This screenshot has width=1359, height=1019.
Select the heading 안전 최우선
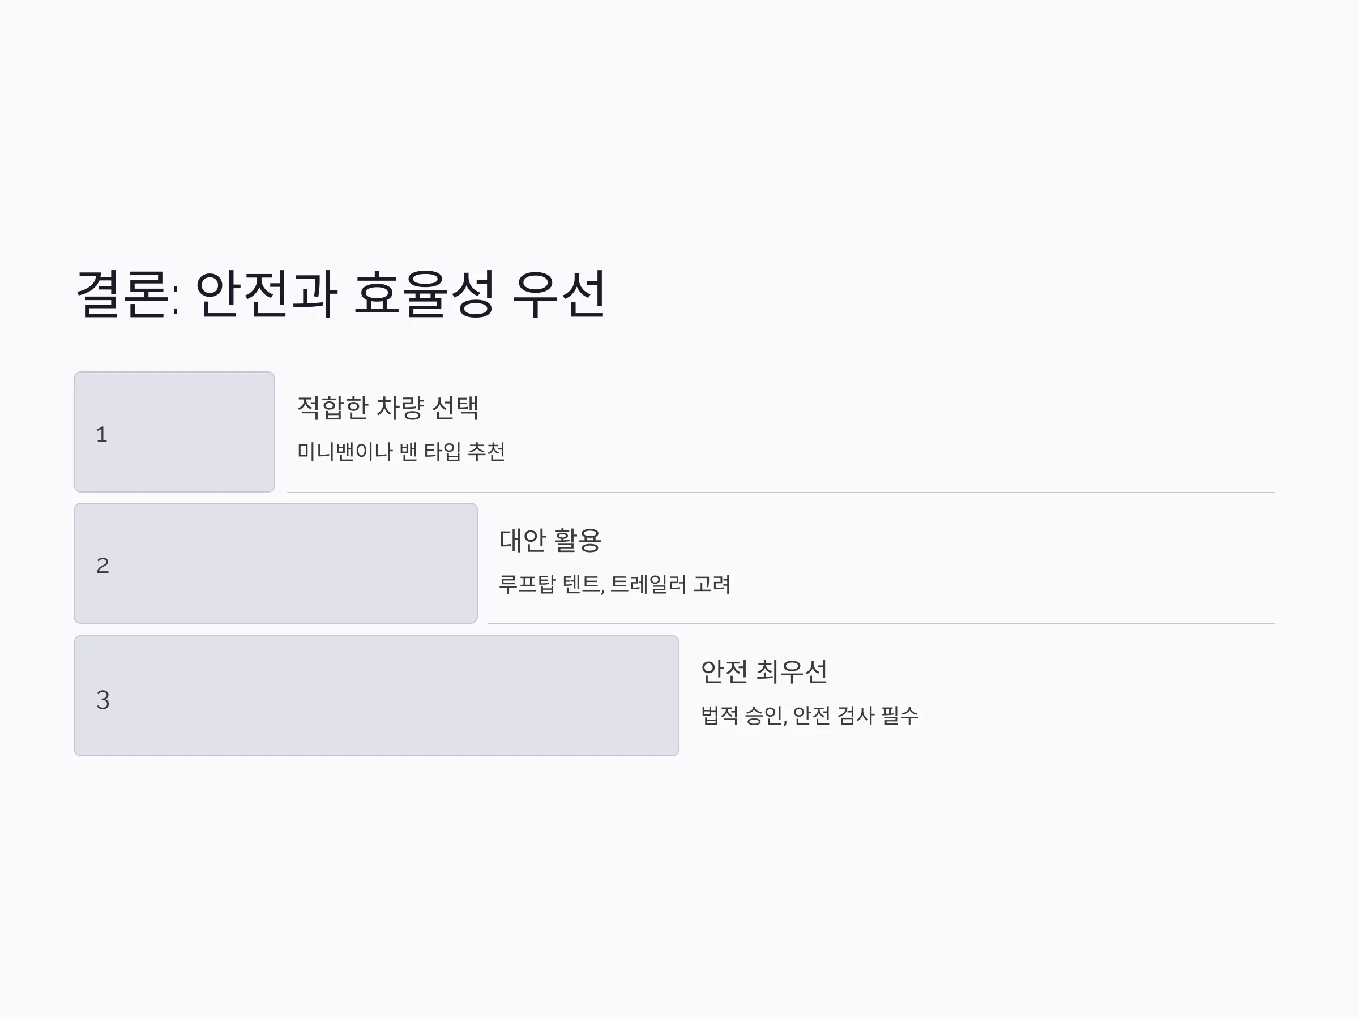[x=764, y=672]
